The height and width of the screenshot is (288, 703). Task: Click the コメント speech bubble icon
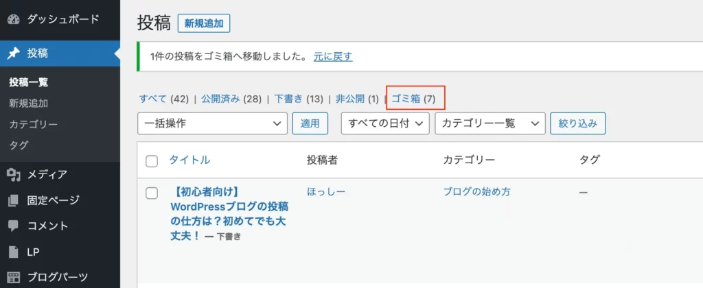(x=14, y=226)
